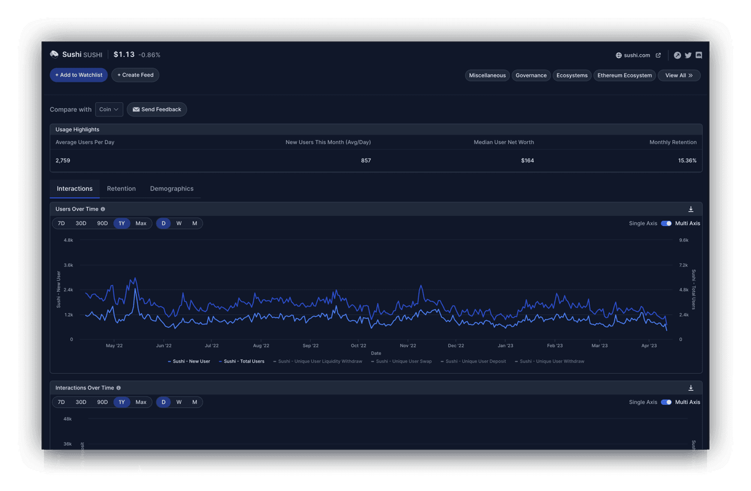The height and width of the screenshot is (491, 751).
Task: Visit the sushi.com website link
Action: 637,55
